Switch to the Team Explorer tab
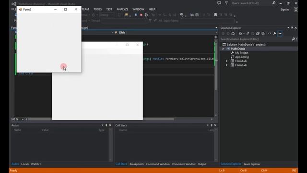This screenshot has width=307, height=173. pos(252,164)
